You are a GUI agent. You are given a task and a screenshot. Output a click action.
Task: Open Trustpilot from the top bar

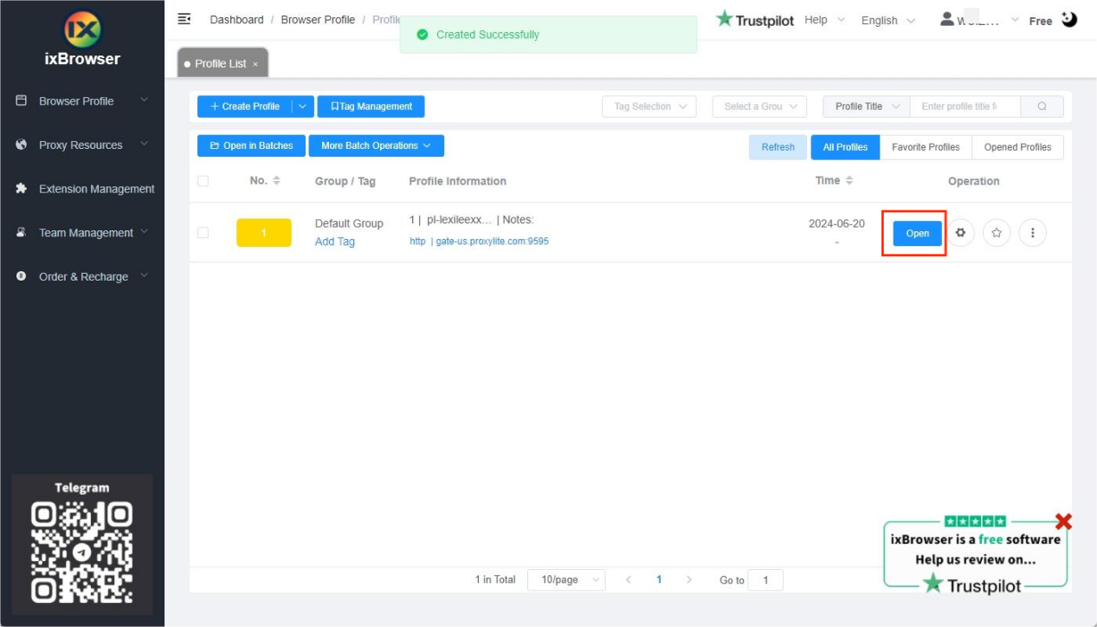tap(755, 19)
